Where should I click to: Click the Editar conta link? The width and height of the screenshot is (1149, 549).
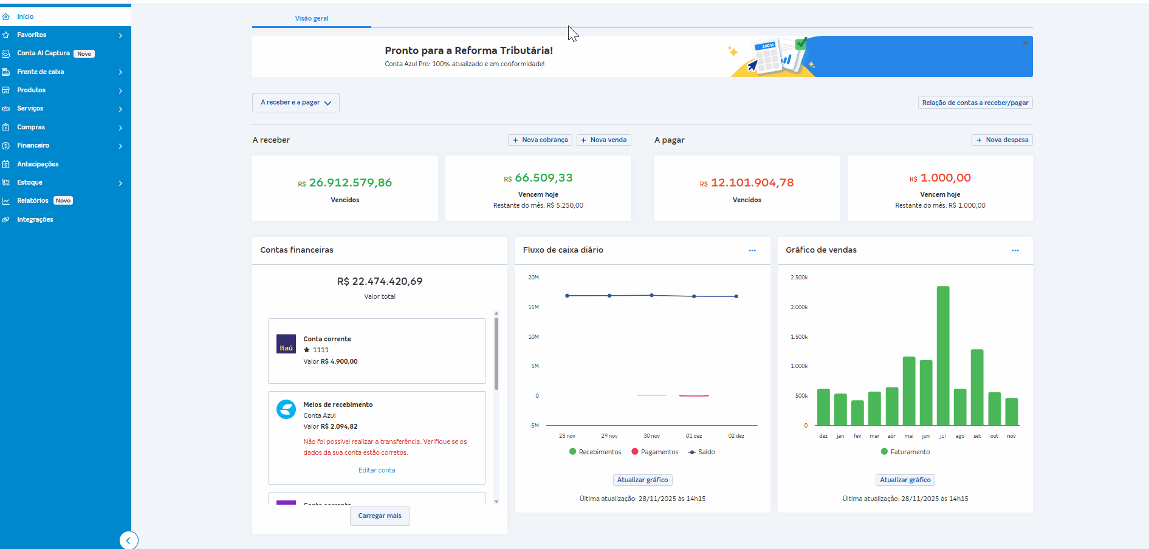pos(377,470)
